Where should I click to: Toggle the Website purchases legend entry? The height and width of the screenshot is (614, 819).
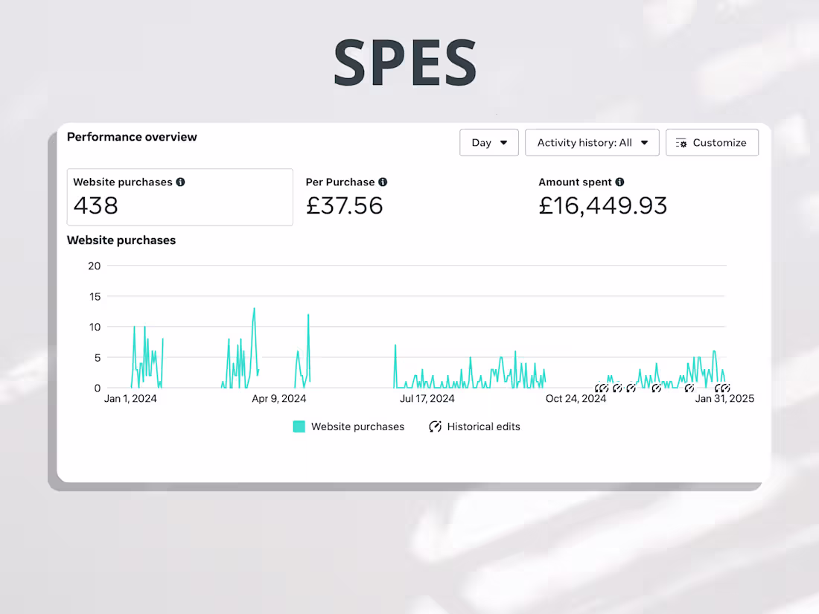357,427
